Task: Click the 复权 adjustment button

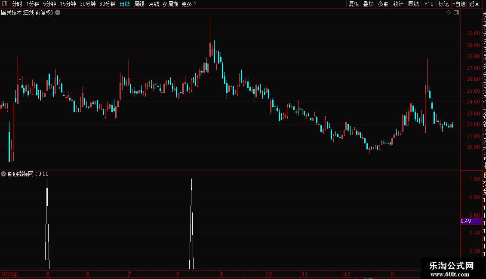Action: [354, 4]
